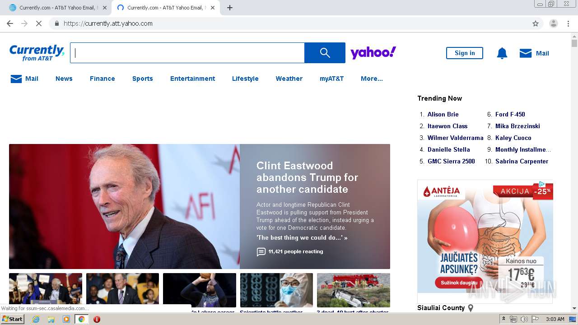Screen dimensions: 578x325
Task: Click the Windows Start button
Action: coord(13,319)
